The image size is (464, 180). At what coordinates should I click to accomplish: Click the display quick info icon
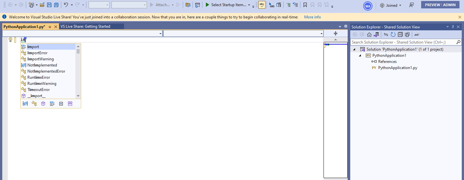click(279, 5)
